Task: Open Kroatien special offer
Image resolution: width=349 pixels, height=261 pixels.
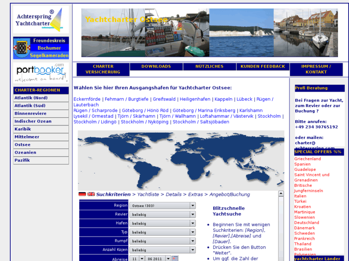Action: point(302,206)
